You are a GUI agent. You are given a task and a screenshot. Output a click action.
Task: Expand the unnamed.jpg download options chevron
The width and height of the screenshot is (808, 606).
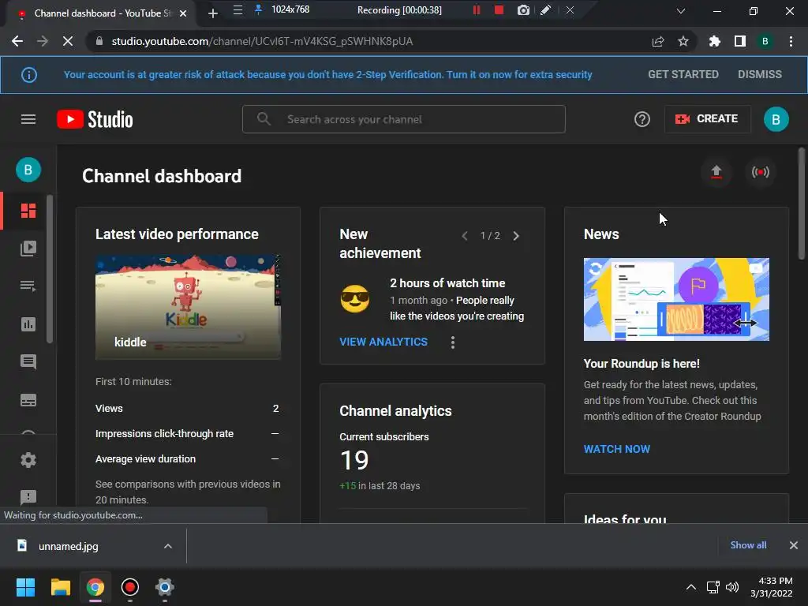(168, 546)
